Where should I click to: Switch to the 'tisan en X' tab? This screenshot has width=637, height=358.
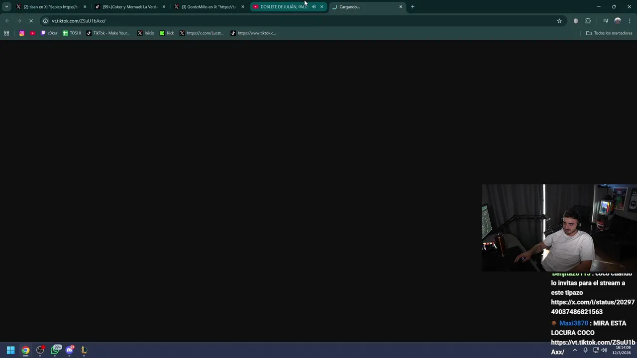tap(51, 7)
